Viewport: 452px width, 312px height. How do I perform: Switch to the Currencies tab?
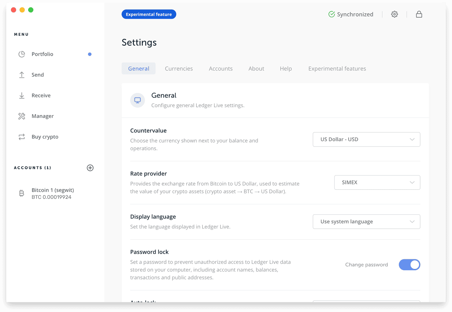(x=179, y=68)
